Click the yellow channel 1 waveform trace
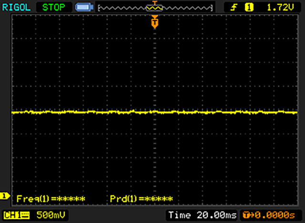 pyautogui.click(x=154, y=112)
